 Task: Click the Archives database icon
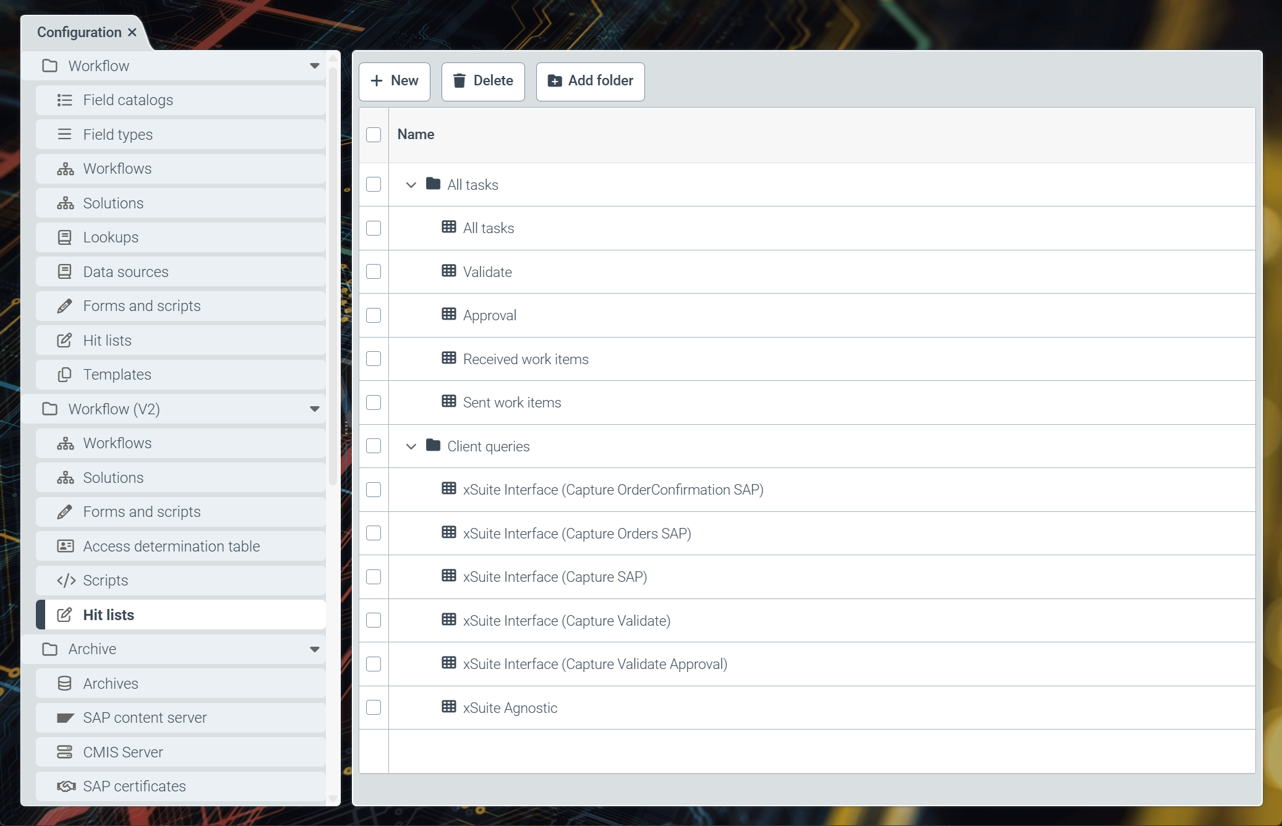click(x=65, y=683)
